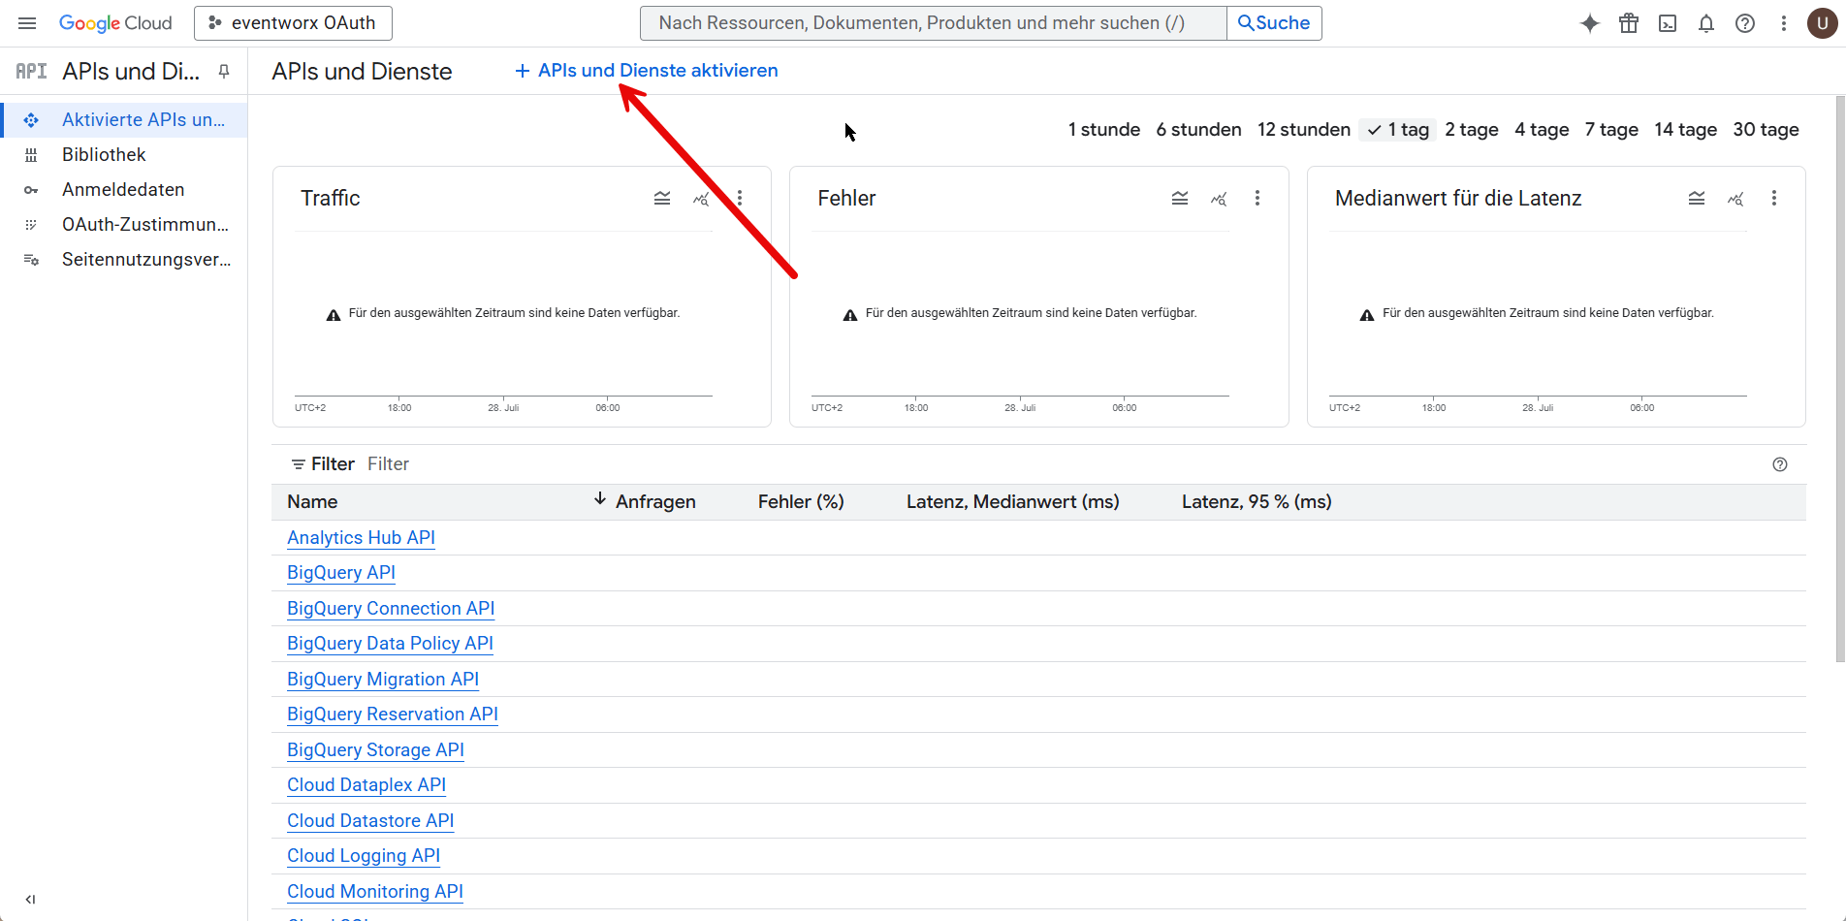Click the Filter list icon
The height and width of the screenshot is (921, 1846).
(299, 464)
